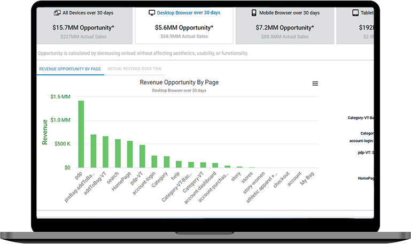
Task: Click the $5.6MM Opportunity* value
Action: pyautogui.click(x=184, y=27)
